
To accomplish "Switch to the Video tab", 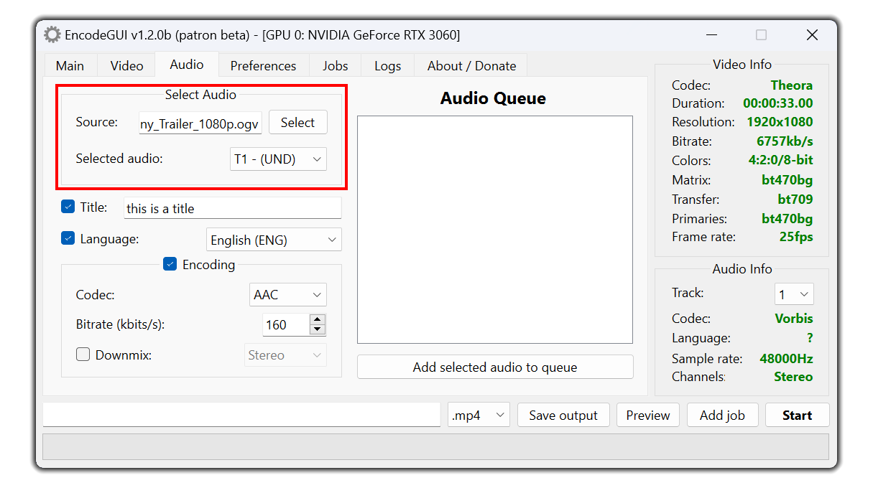I will (127, 65).
